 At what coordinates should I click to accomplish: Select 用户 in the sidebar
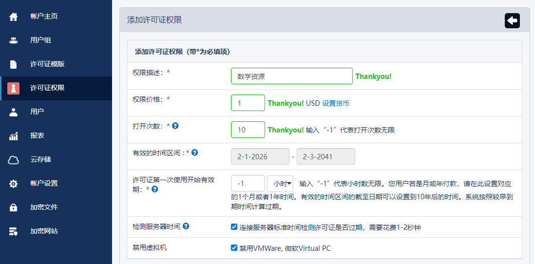tap(37, 112)
